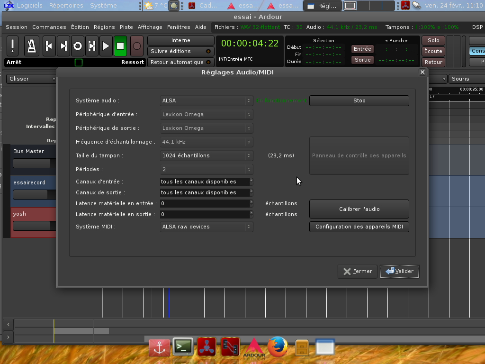
Task: Arm global record button
Action: (x=137, y=46)
